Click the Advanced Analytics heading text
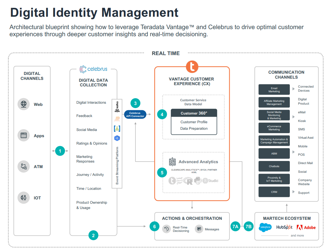The height and width of the screenshot is (252, 331). (x=198, y=162)
